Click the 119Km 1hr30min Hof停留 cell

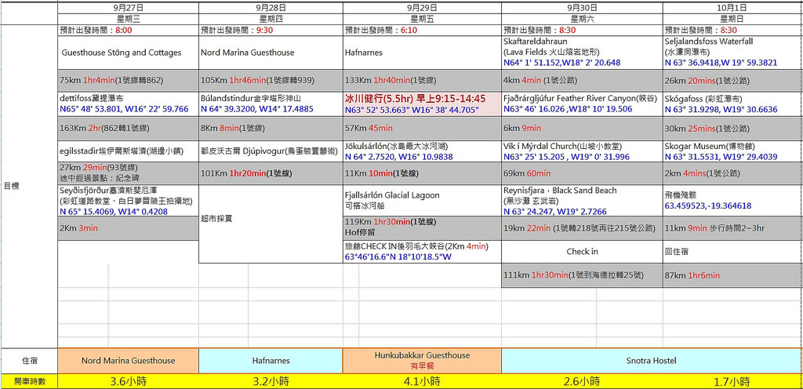point(422,227)
